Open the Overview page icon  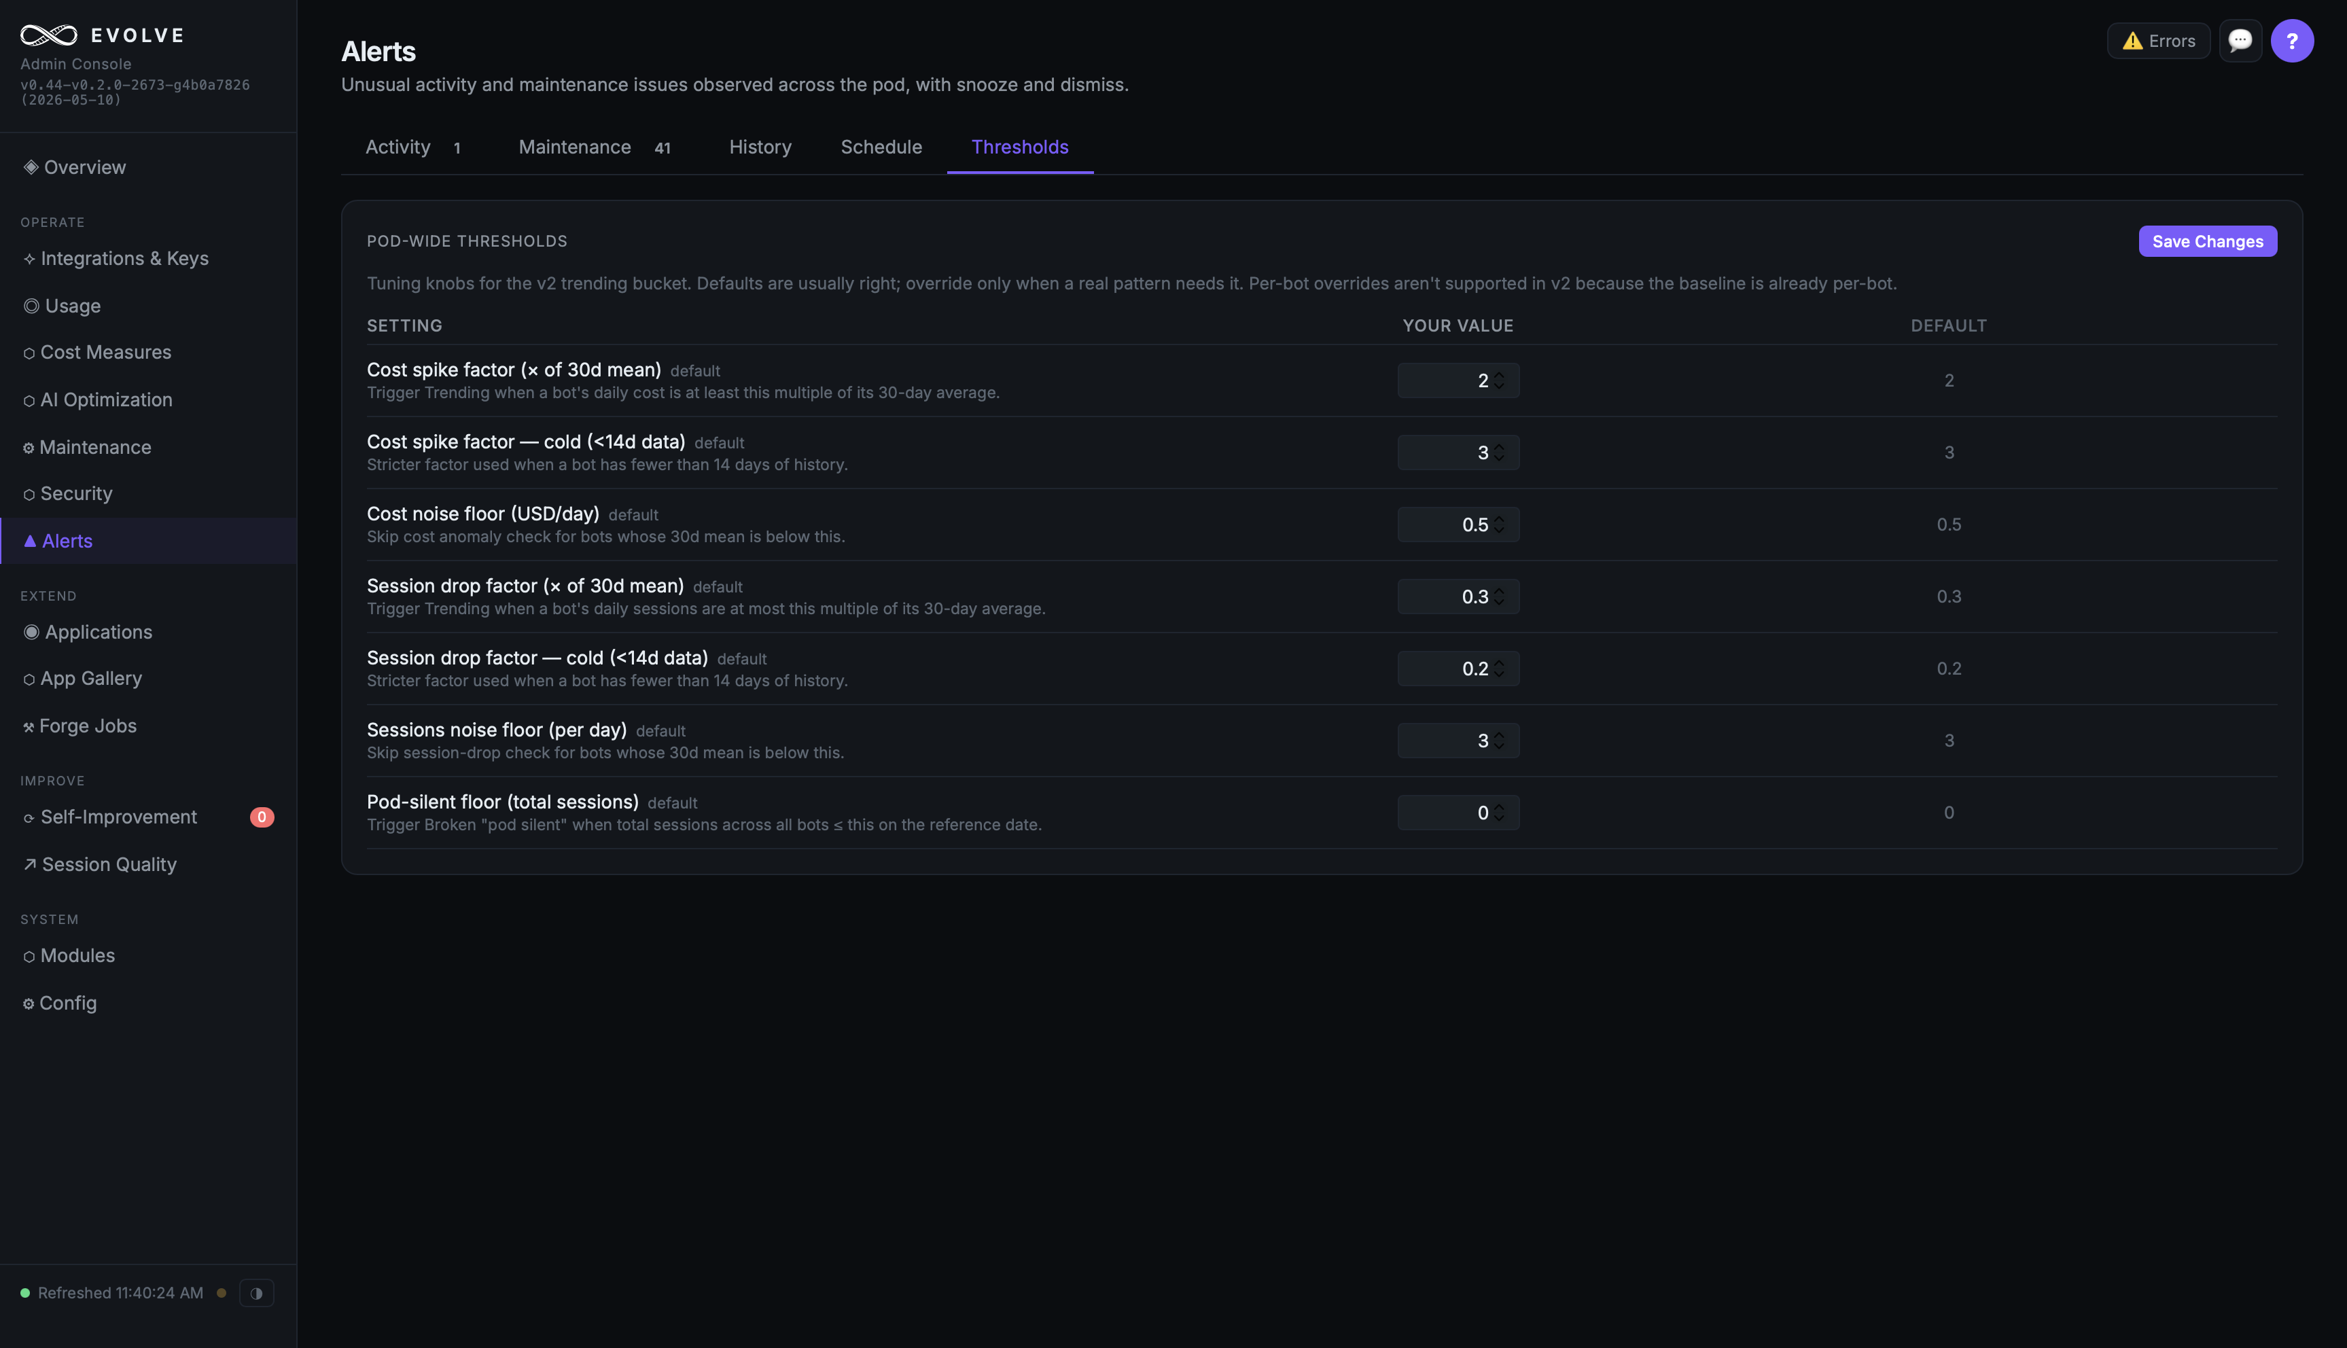tap(31, 168)
